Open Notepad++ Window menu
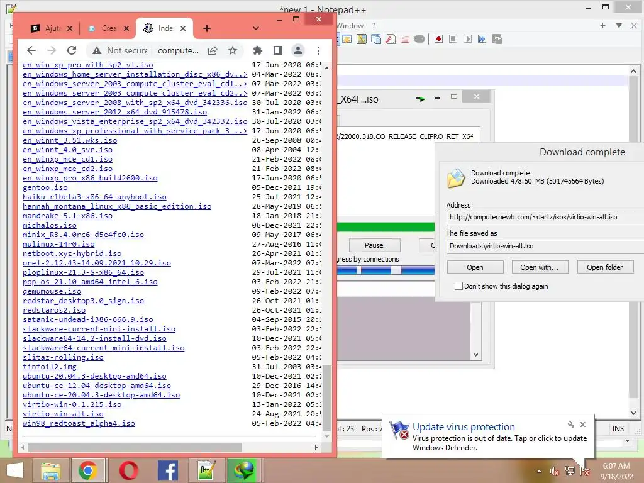This screenshot has width=644, height=483. point(350,25)
